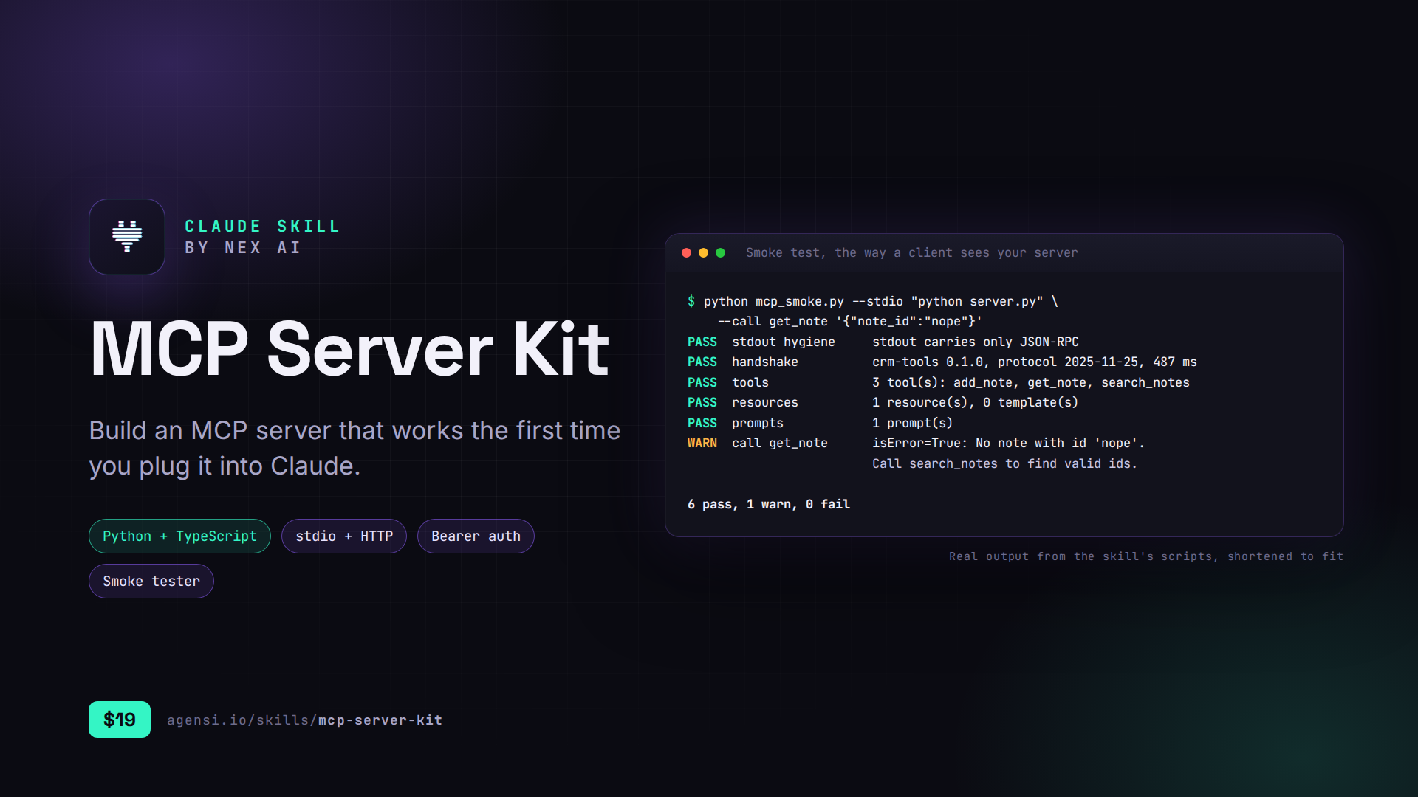Screen dimensions: 1418x797
Task: Click the '6 pass, 1 warn, 0 fail' summary
Action: [x=769, y=504]
